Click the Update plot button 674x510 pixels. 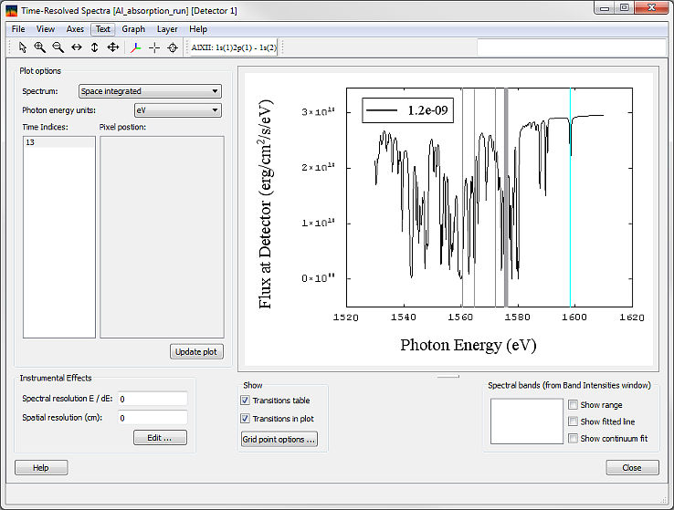coord(196,352)
